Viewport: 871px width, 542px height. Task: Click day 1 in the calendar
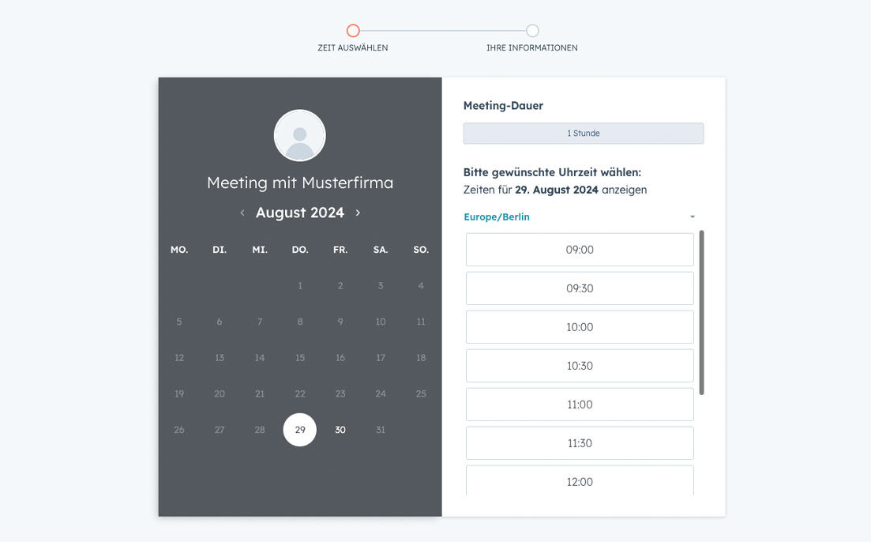[x=300, y=286]
